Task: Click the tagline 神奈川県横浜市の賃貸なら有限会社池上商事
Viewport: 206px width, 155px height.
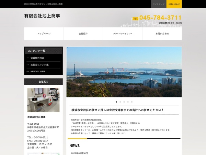Action: pos(44,4)
